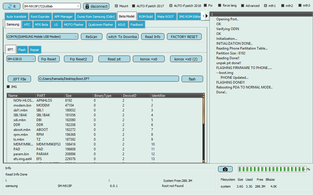The height and width of the screenshot is (195, 313).
Task: Open the APP Manager tab
Action: (63, 17)
